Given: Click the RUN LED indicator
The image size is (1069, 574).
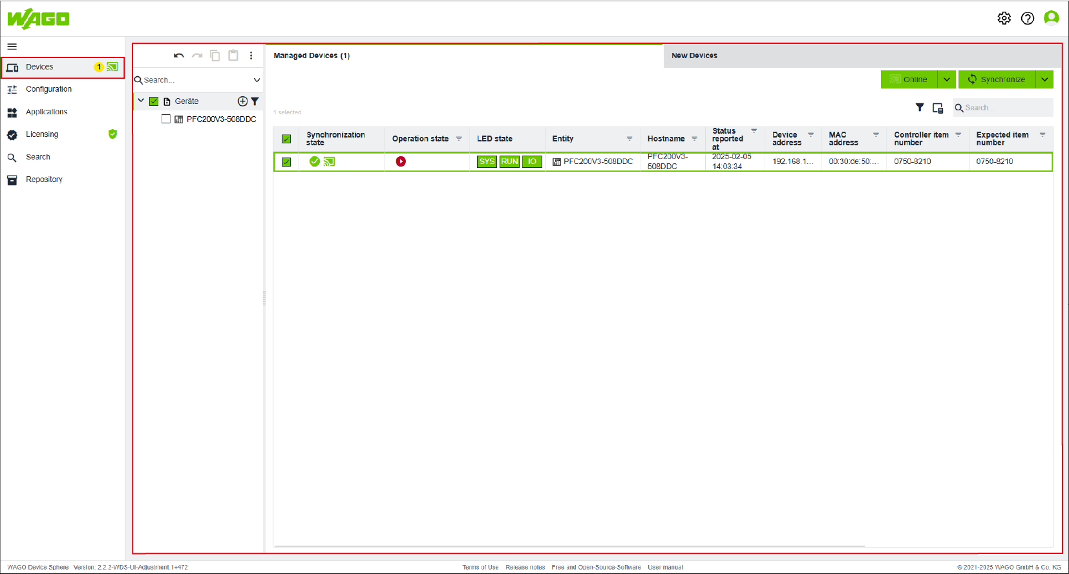Looking at the screenshot, I should 509,161.
